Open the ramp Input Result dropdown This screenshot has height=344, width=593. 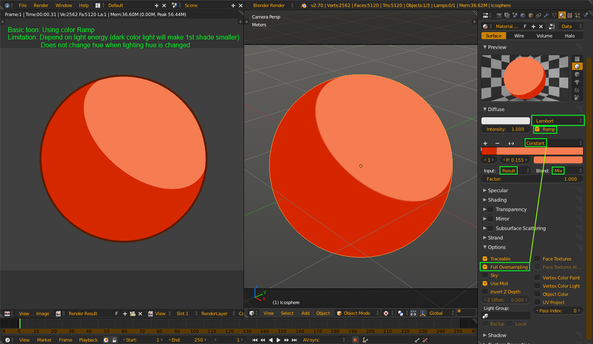tap(515, 170)
